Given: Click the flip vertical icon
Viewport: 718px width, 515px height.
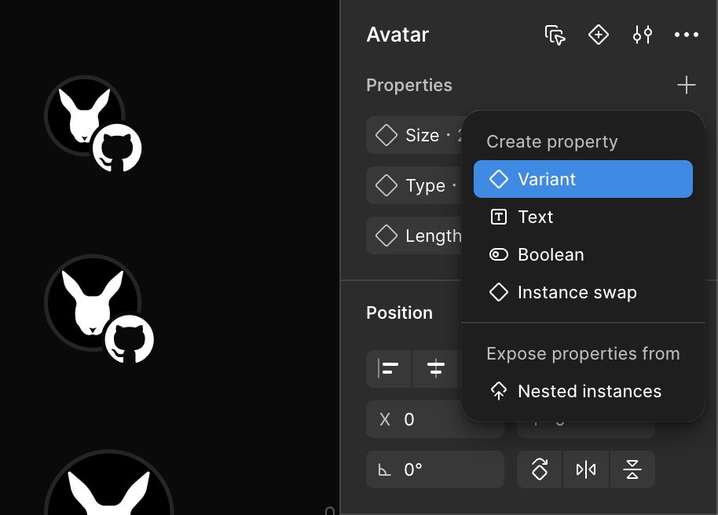Looking at the screenshot, I should 632,469.
